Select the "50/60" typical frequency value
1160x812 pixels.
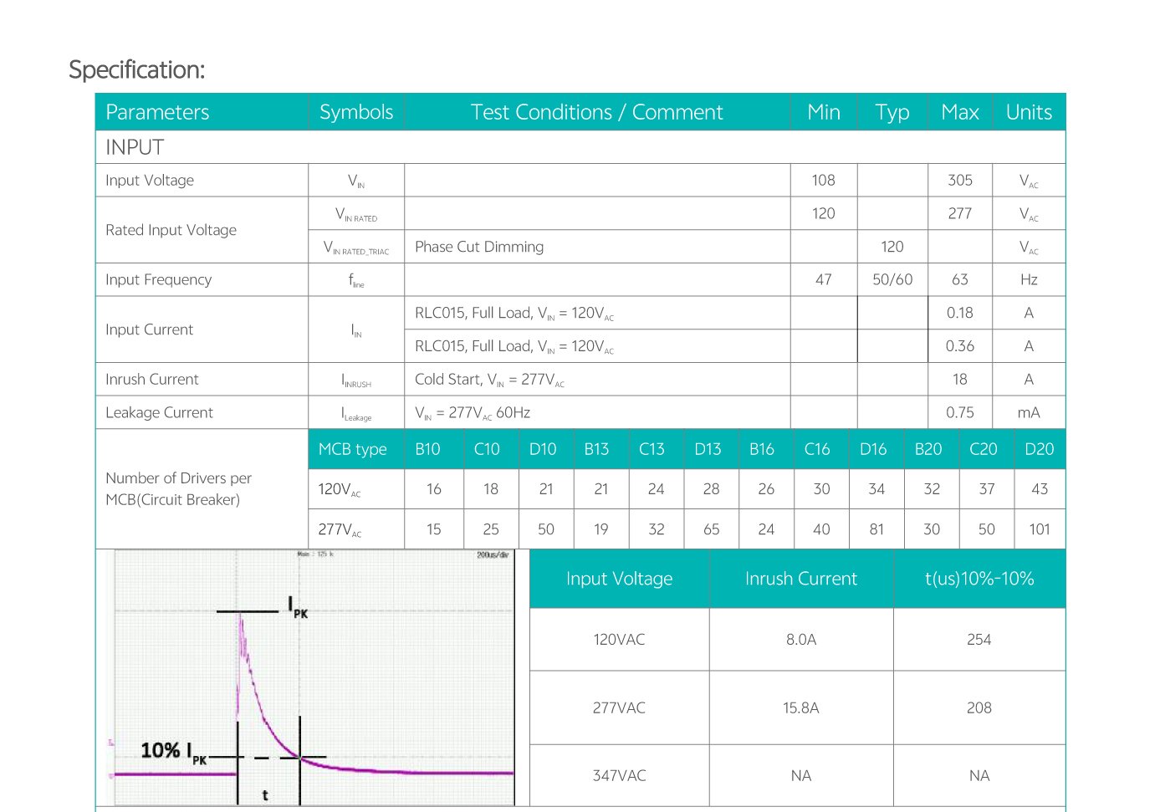pyautogui.click(x=892, y=279)
